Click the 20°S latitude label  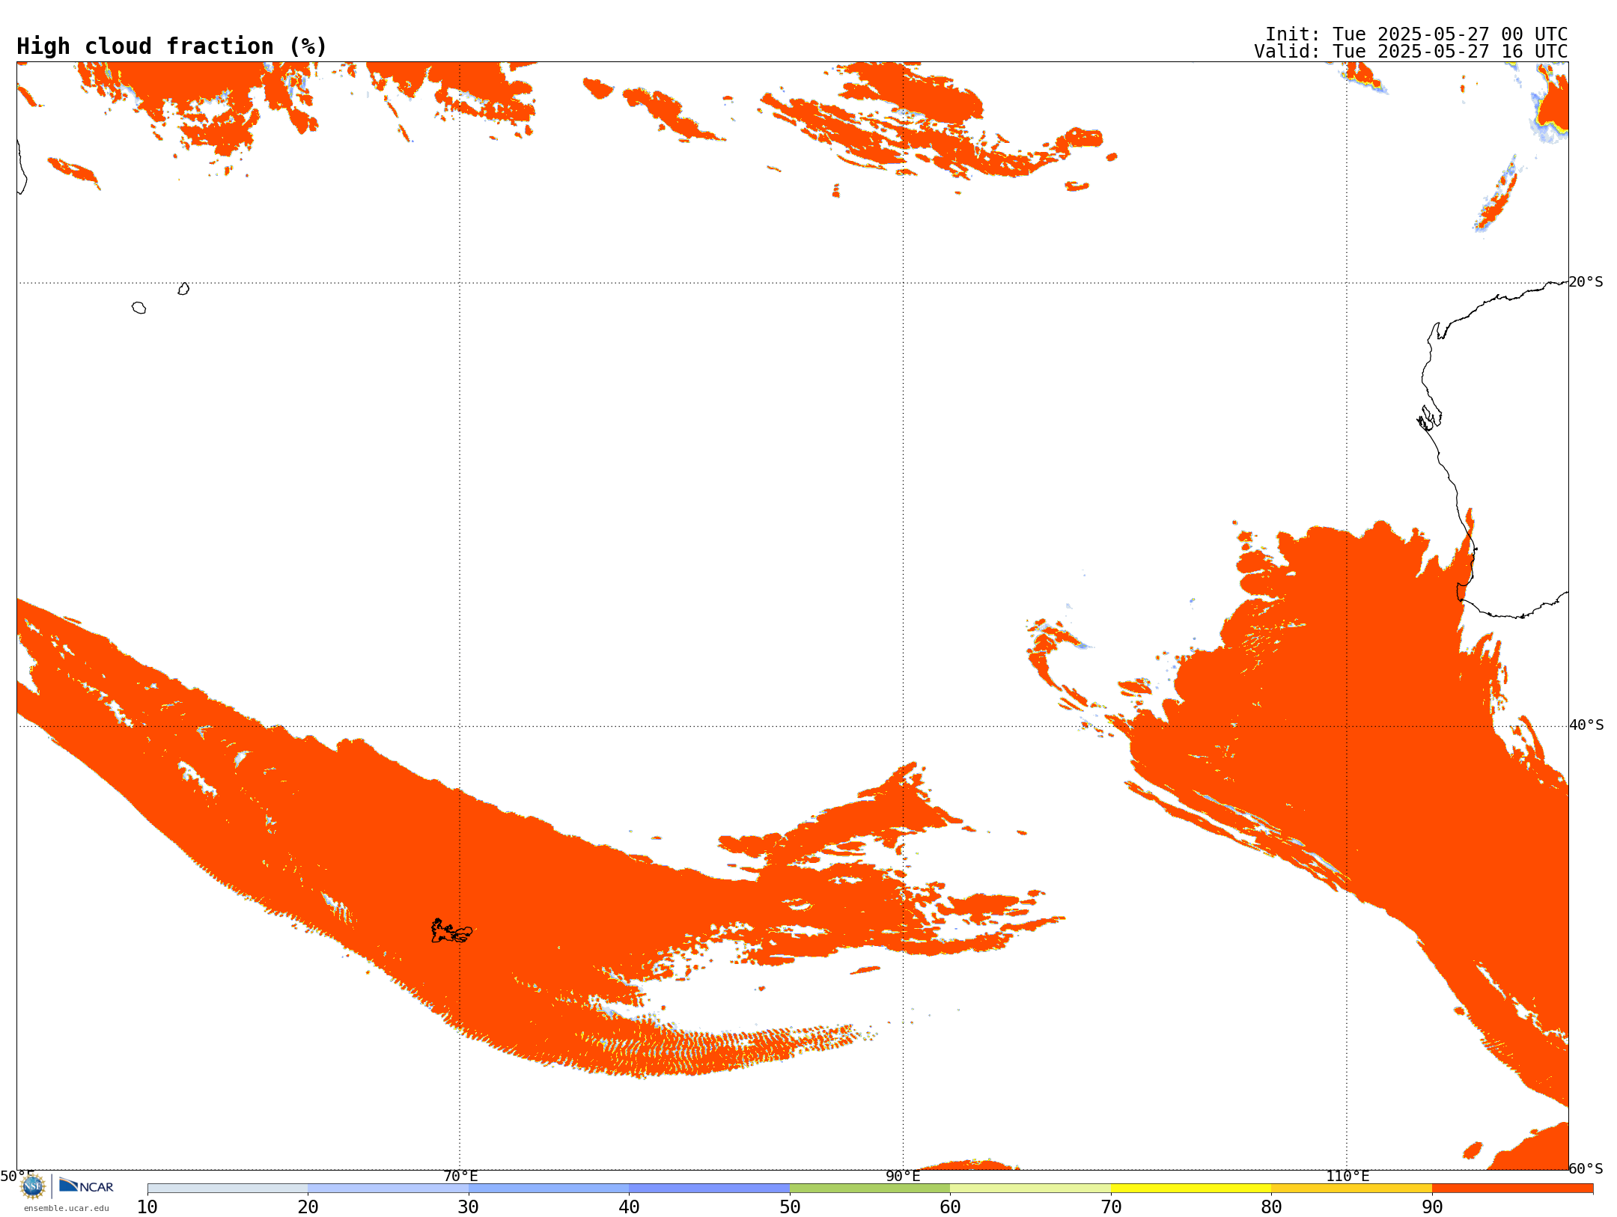[x=1586, y=282]
